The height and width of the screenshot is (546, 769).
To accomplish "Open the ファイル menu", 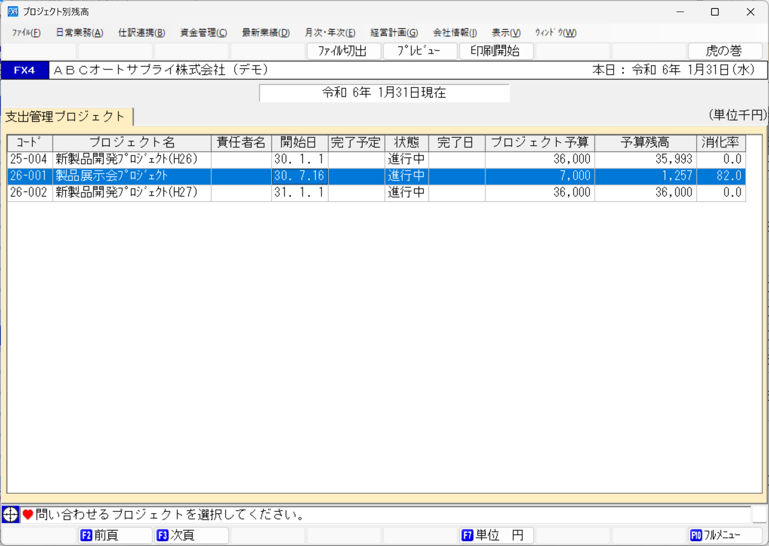I will [25, 33].
